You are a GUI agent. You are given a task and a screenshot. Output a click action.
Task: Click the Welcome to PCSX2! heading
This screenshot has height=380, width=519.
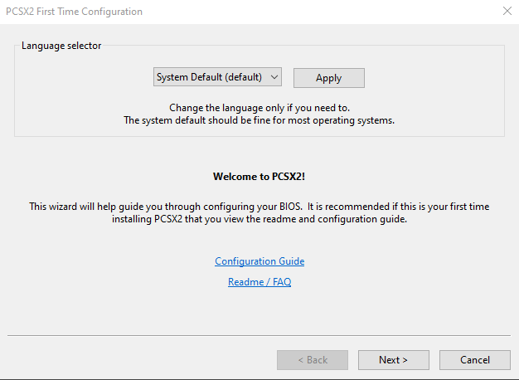coord(259,177)
